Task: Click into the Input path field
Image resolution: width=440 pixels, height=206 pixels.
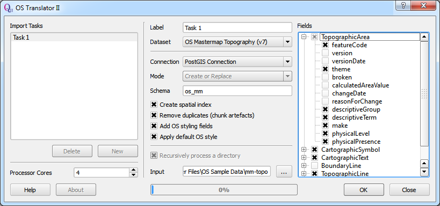Action: coord(227,172)
